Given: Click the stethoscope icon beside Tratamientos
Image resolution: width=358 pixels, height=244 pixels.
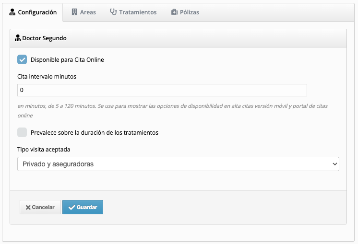Looking at the screenshot, I should coord(113,12).
